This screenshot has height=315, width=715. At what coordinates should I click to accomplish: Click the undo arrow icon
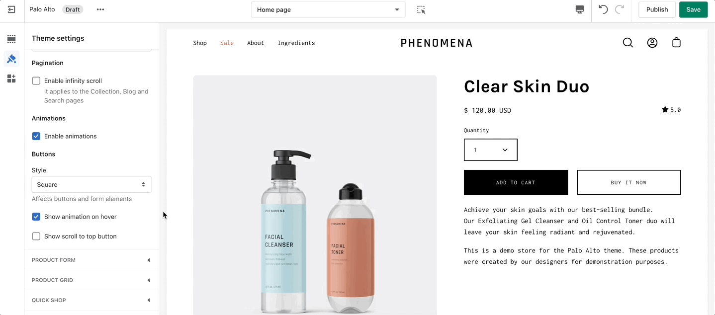[603, 9]
